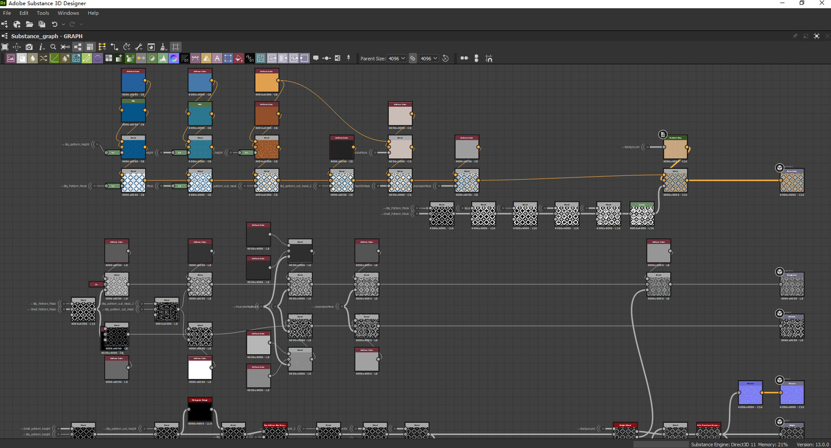Click the orthogonal link routing icon
The image size is (831, 448).
114,47
